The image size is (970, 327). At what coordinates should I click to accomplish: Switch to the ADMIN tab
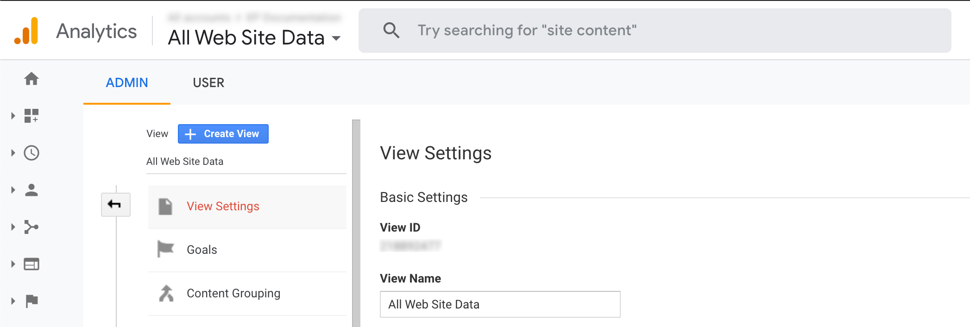coord(127,82)
